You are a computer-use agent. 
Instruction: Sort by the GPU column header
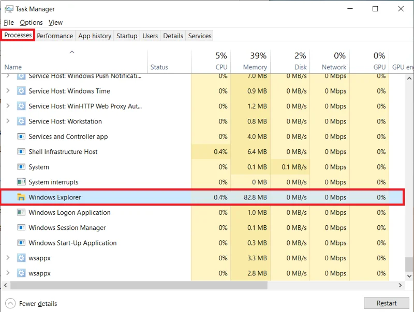[x=369, y=61]
